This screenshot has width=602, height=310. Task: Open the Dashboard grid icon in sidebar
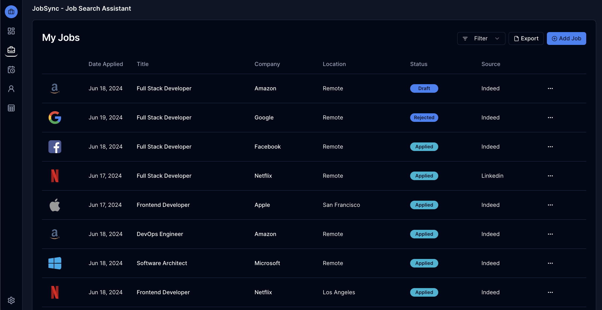pos(11,31)
